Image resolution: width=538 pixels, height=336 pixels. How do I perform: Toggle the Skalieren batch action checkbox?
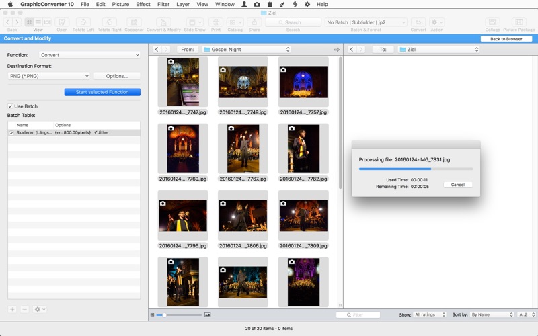point(11,133)
